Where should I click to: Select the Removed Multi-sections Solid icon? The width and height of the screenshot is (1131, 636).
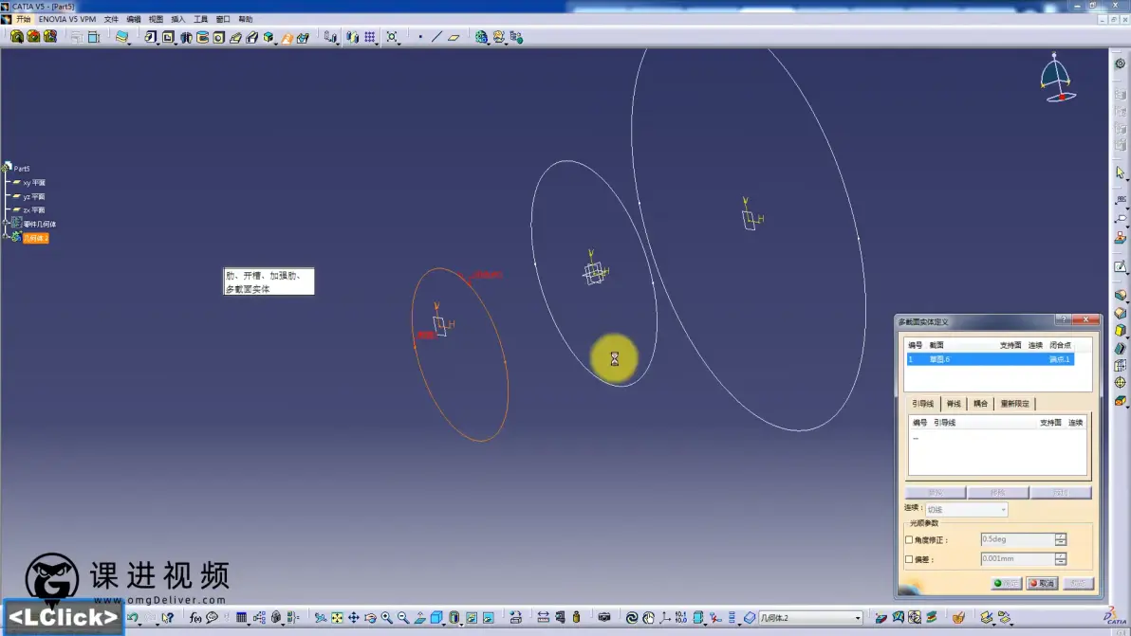click(x=303, y=37)
